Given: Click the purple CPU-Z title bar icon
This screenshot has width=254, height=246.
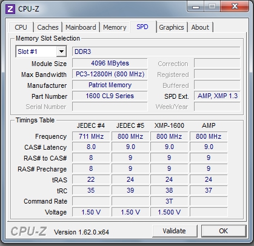Looking at the screenshot, I should (10, 9).
